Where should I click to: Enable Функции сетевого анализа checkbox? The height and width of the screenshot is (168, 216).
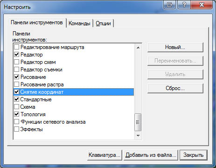coord(16,121)
